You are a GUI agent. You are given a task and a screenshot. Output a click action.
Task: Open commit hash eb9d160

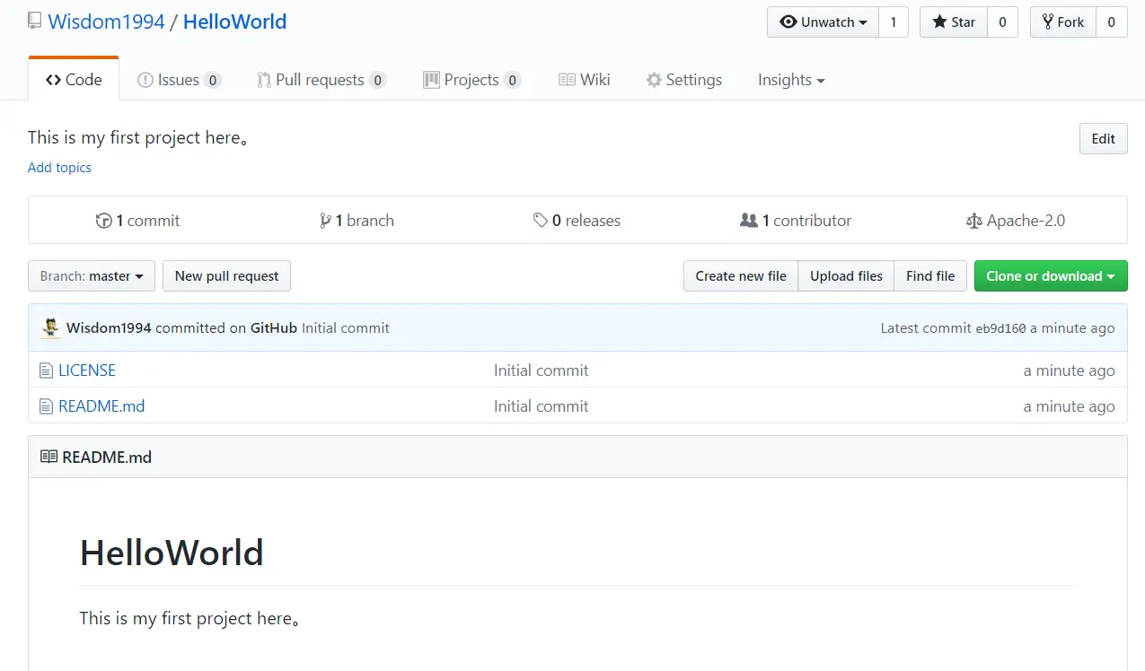[1000, 328]
